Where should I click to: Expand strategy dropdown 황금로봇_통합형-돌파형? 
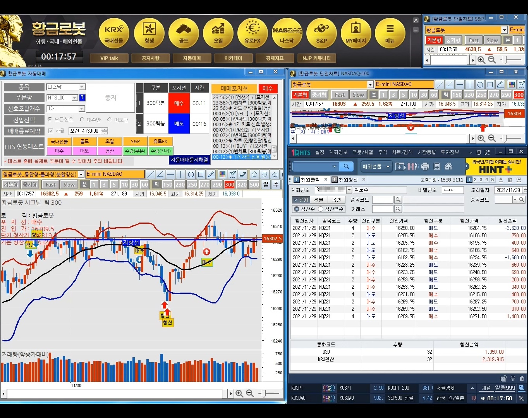click(81, 174)
